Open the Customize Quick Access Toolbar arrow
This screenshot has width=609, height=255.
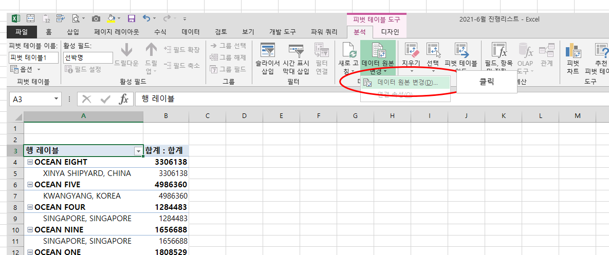tap(184, 18)
